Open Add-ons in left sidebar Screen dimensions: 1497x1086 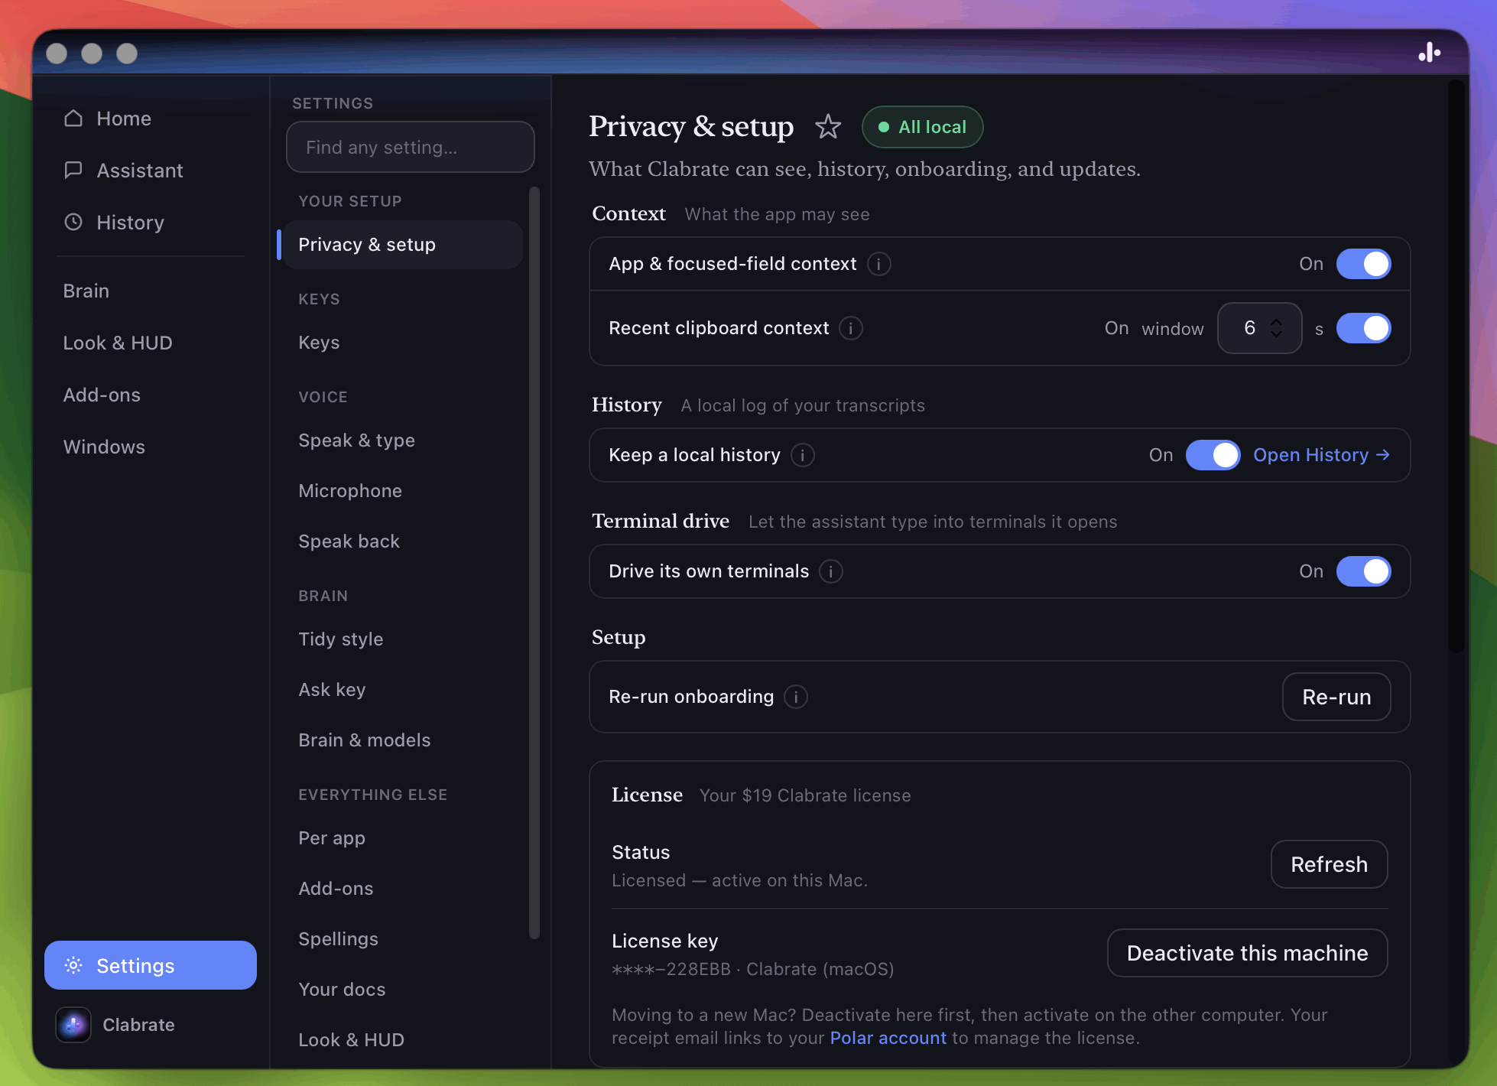[151, 395]
